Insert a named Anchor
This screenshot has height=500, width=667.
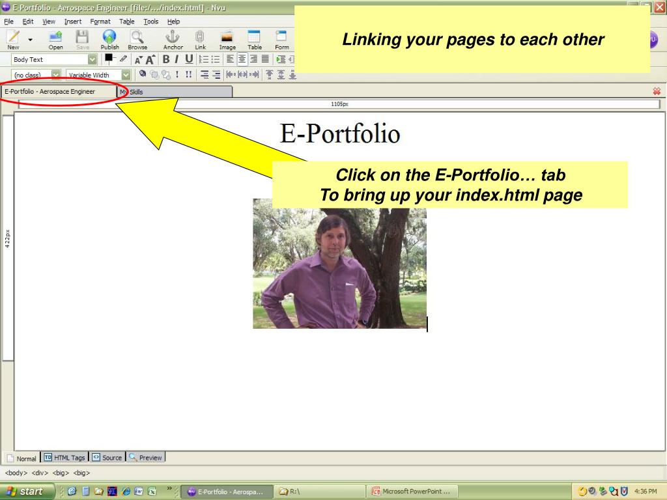point(173,40)
